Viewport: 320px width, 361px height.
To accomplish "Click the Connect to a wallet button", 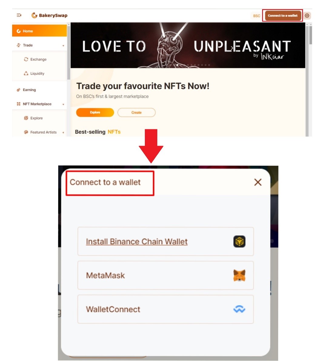I will coord(283,16).
